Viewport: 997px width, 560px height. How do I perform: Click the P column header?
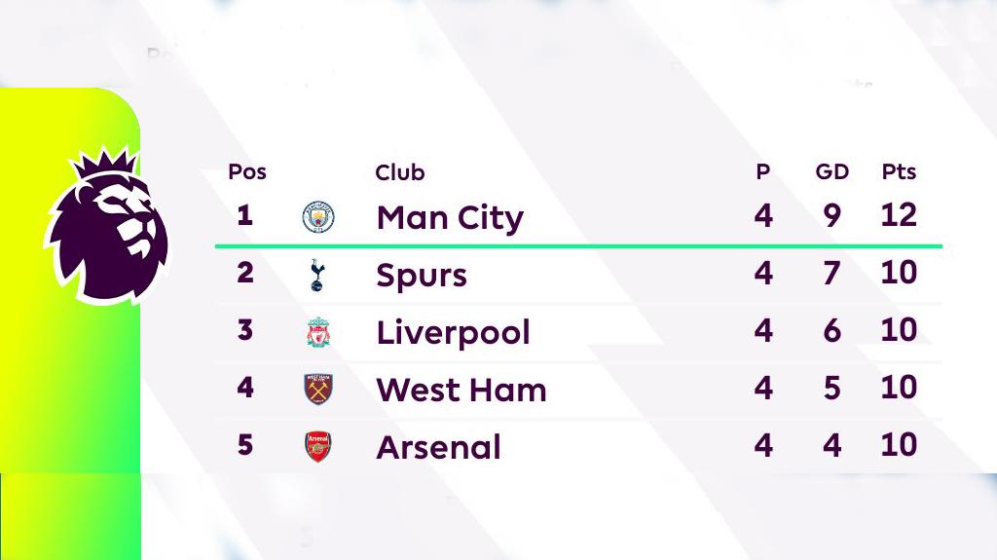762,172
